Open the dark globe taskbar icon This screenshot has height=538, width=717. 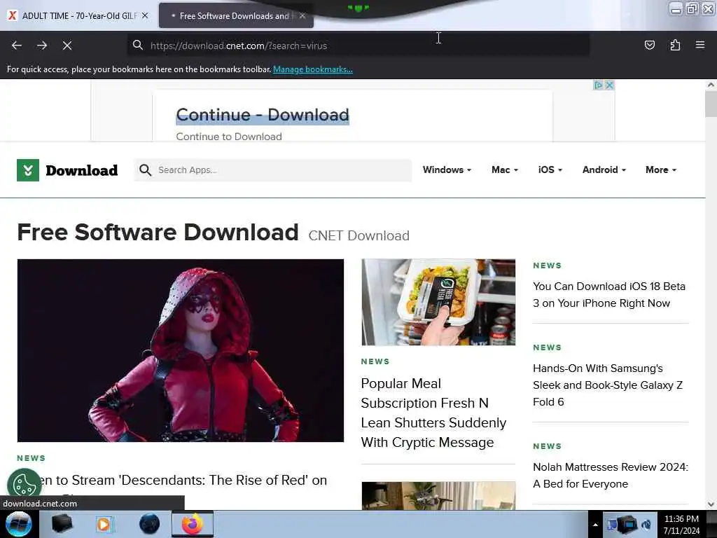(150, 524)
